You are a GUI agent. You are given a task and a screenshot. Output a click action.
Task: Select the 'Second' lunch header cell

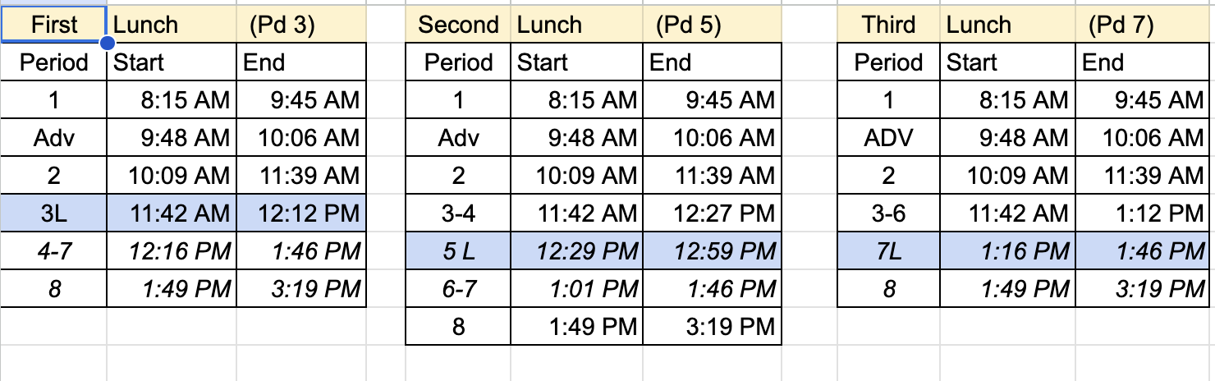[x=458, y=25]
